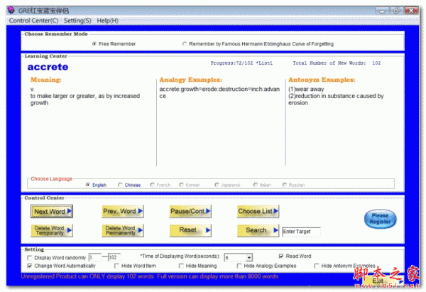The width and height of the screenshot is (426, 292).
Task: Click the Search button
Action: (x=258, y=230)
